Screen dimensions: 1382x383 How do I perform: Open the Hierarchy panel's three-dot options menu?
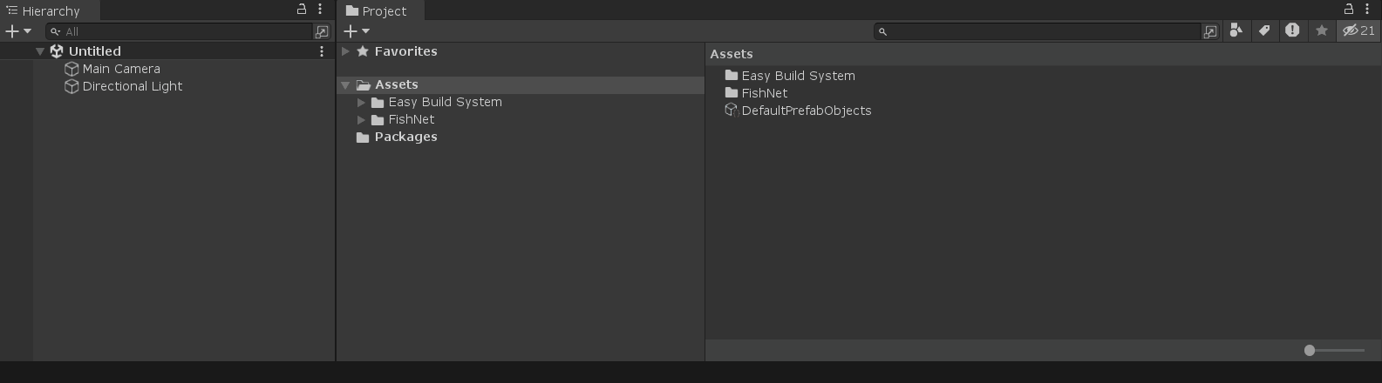point(320,10)
